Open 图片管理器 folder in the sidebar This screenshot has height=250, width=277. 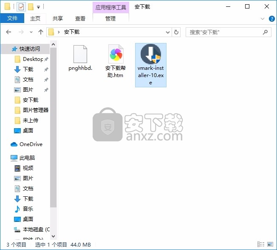click(x=31, y=110)
